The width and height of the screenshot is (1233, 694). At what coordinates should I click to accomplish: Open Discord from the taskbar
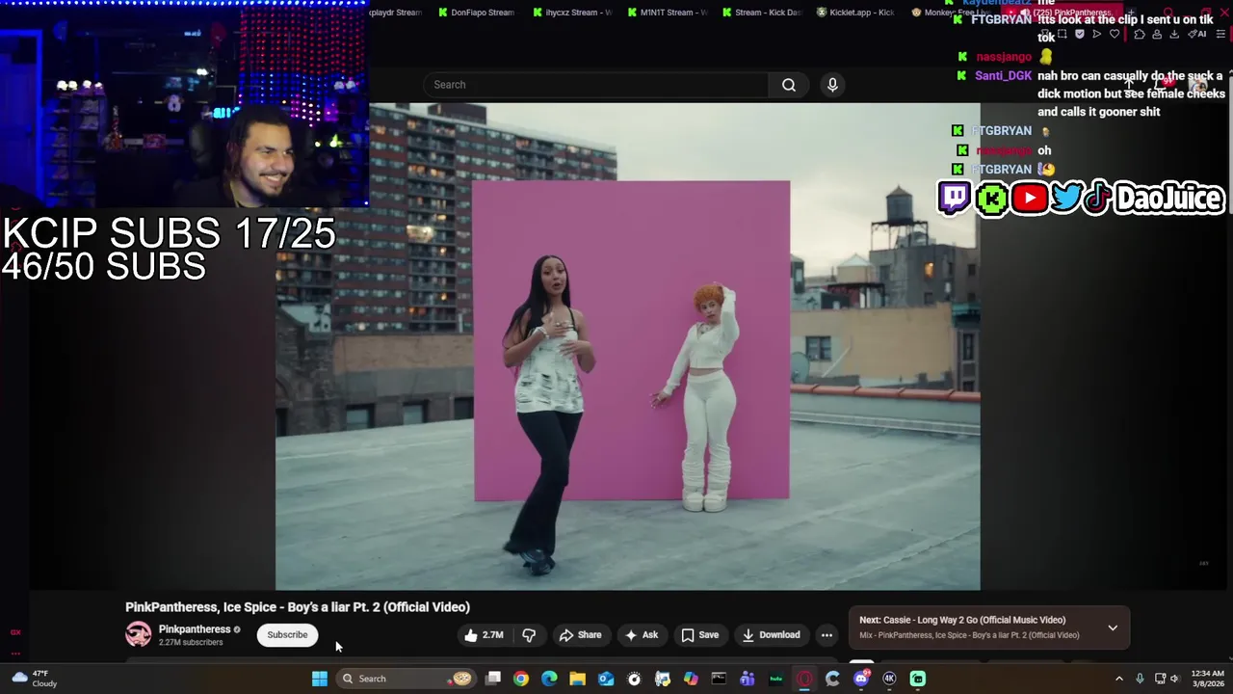(861, 679)
